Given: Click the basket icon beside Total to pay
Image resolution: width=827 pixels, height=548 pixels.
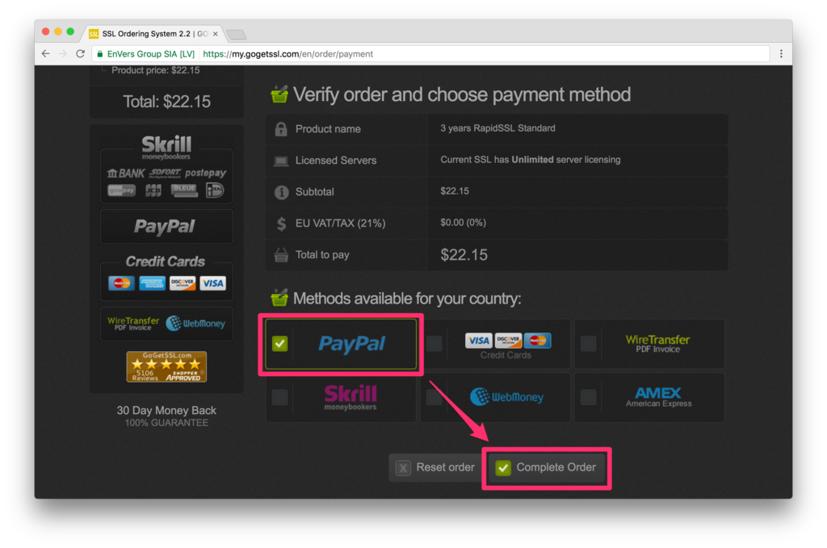Looking at the screenshot, I should point(281,255).
